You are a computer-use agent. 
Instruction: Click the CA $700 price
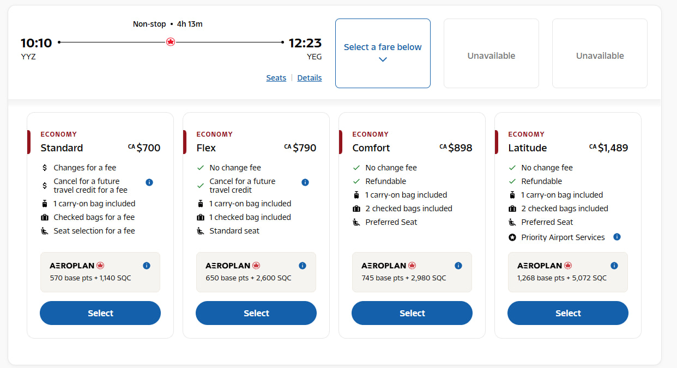click(x=144, y=148)
